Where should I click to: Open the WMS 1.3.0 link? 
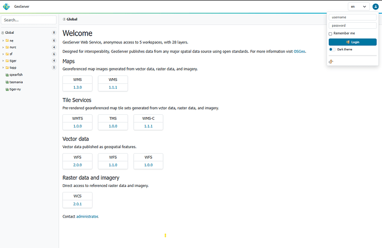pyautogui.click(x=78, y=87)
